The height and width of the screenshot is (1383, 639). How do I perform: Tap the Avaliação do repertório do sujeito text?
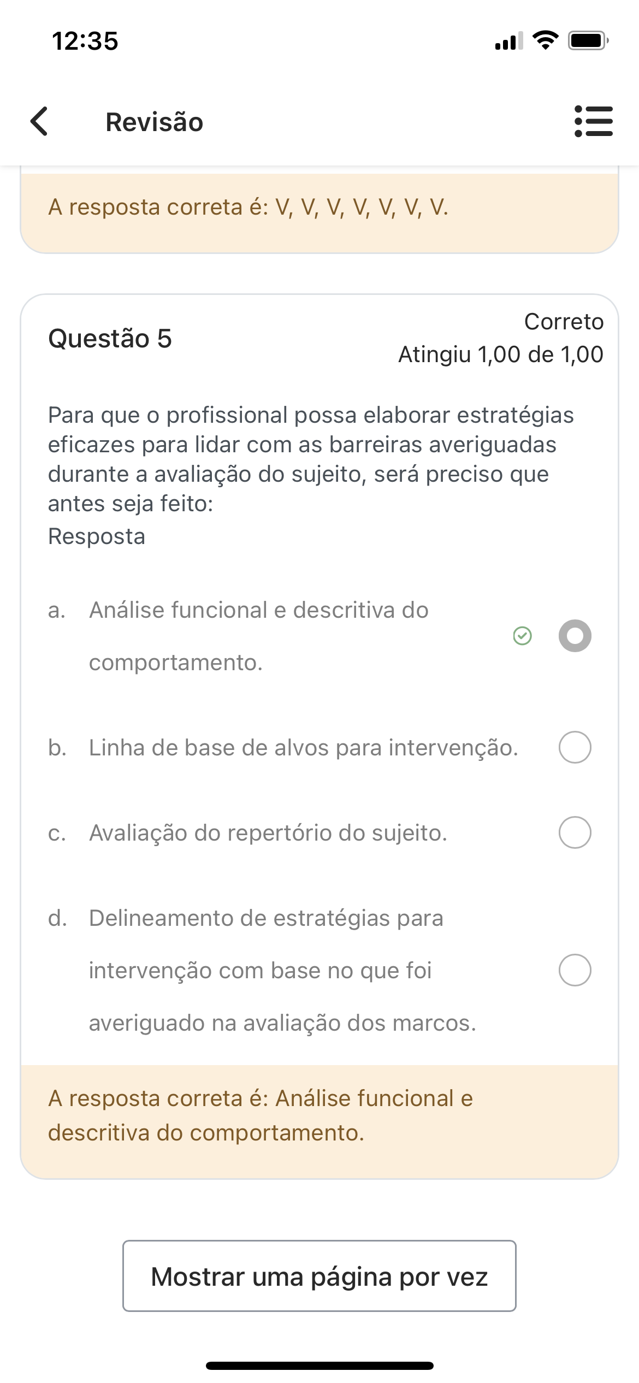click(x=268, y=833)
